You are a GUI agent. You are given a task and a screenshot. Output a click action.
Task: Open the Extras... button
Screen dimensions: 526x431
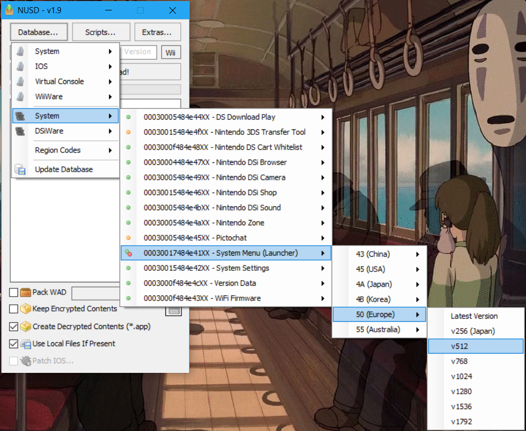(x=157, y=32)
